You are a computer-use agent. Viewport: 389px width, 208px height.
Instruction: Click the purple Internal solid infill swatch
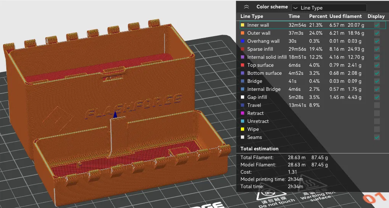(243, 57)
